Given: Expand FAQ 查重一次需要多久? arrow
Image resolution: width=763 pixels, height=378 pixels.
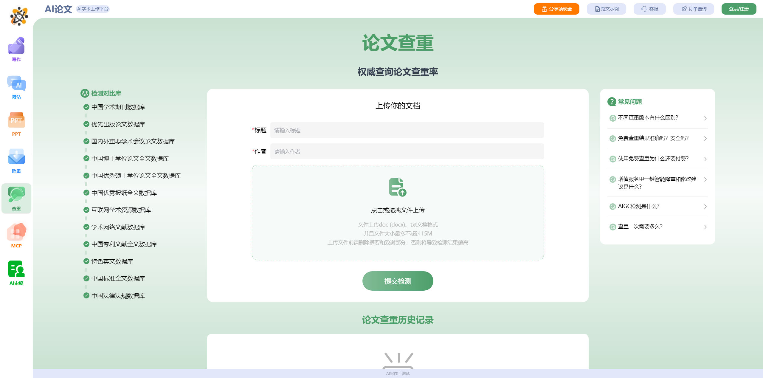Looking at the screenshot, I should click(705, 227).
